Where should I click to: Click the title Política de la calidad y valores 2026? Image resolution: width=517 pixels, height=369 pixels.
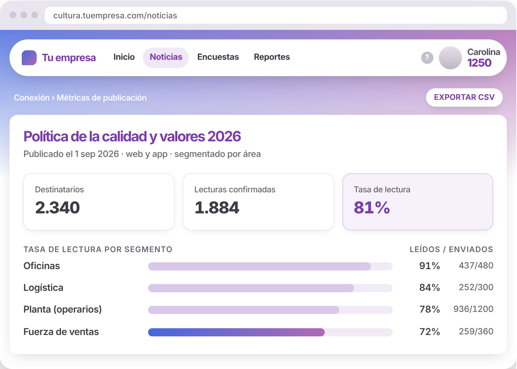click(132, 137)
